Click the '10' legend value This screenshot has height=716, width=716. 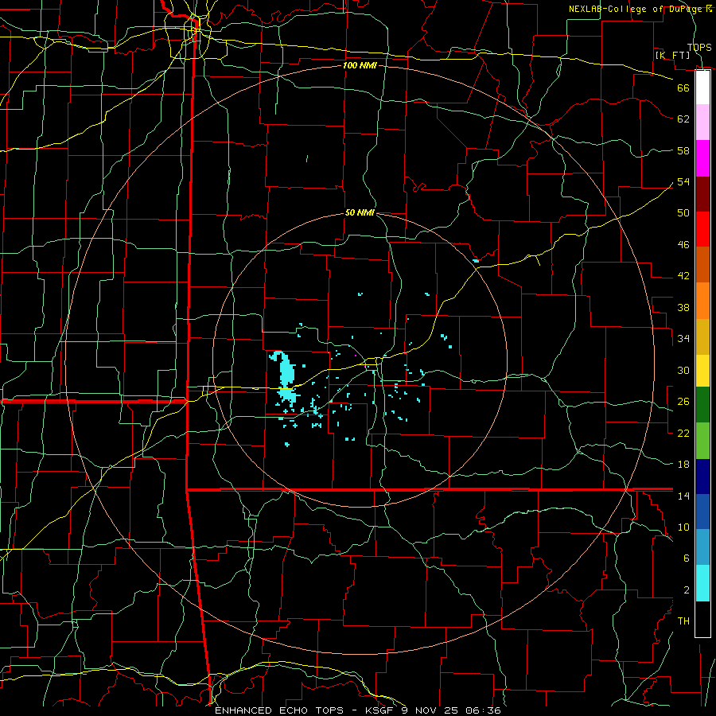click(x=683, y=527)
